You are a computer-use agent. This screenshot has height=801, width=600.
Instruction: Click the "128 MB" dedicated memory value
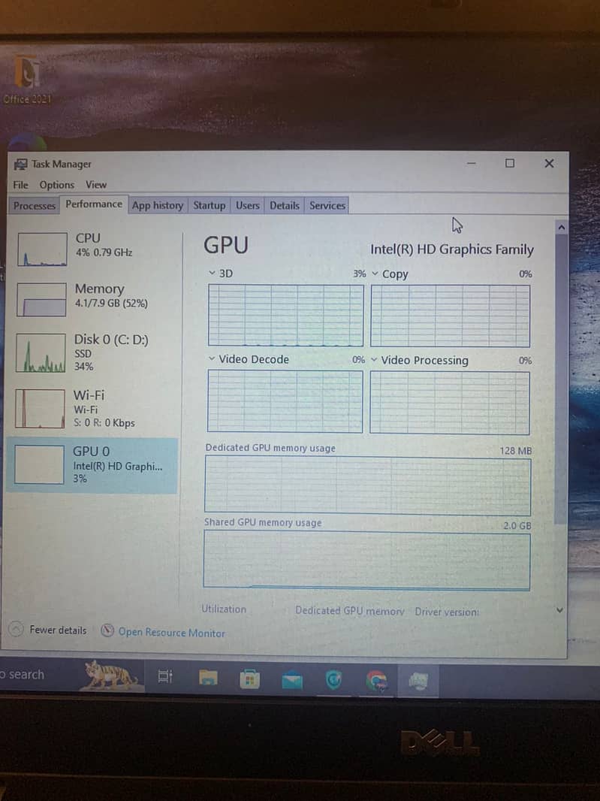pos(516,451)
